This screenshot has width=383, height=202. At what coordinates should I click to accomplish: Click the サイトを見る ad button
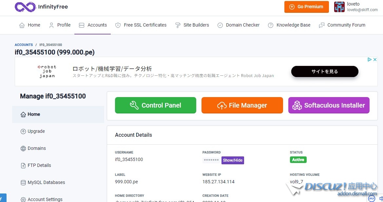(x=325, y=71)
